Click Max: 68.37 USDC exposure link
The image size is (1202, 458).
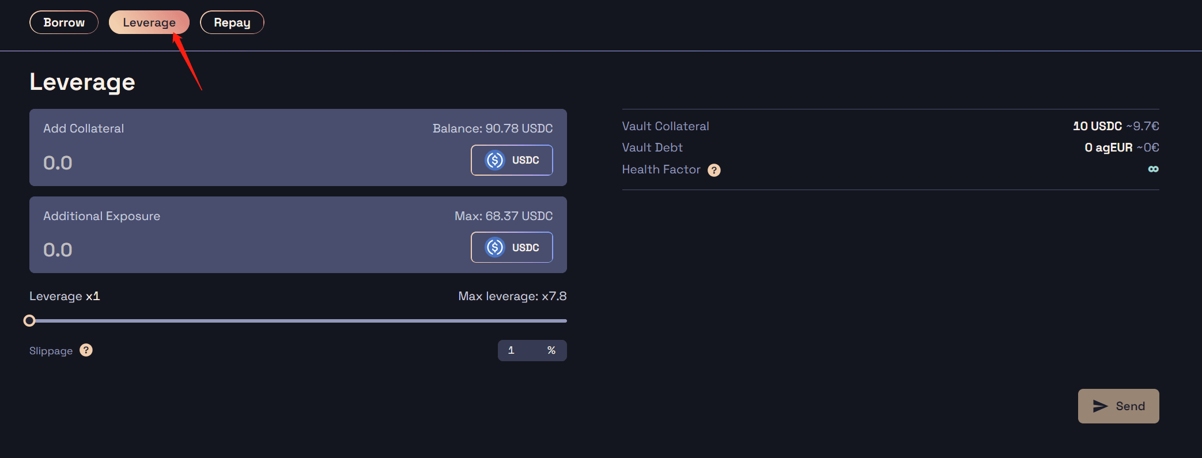pyautogui.click(x=504, y=216)
